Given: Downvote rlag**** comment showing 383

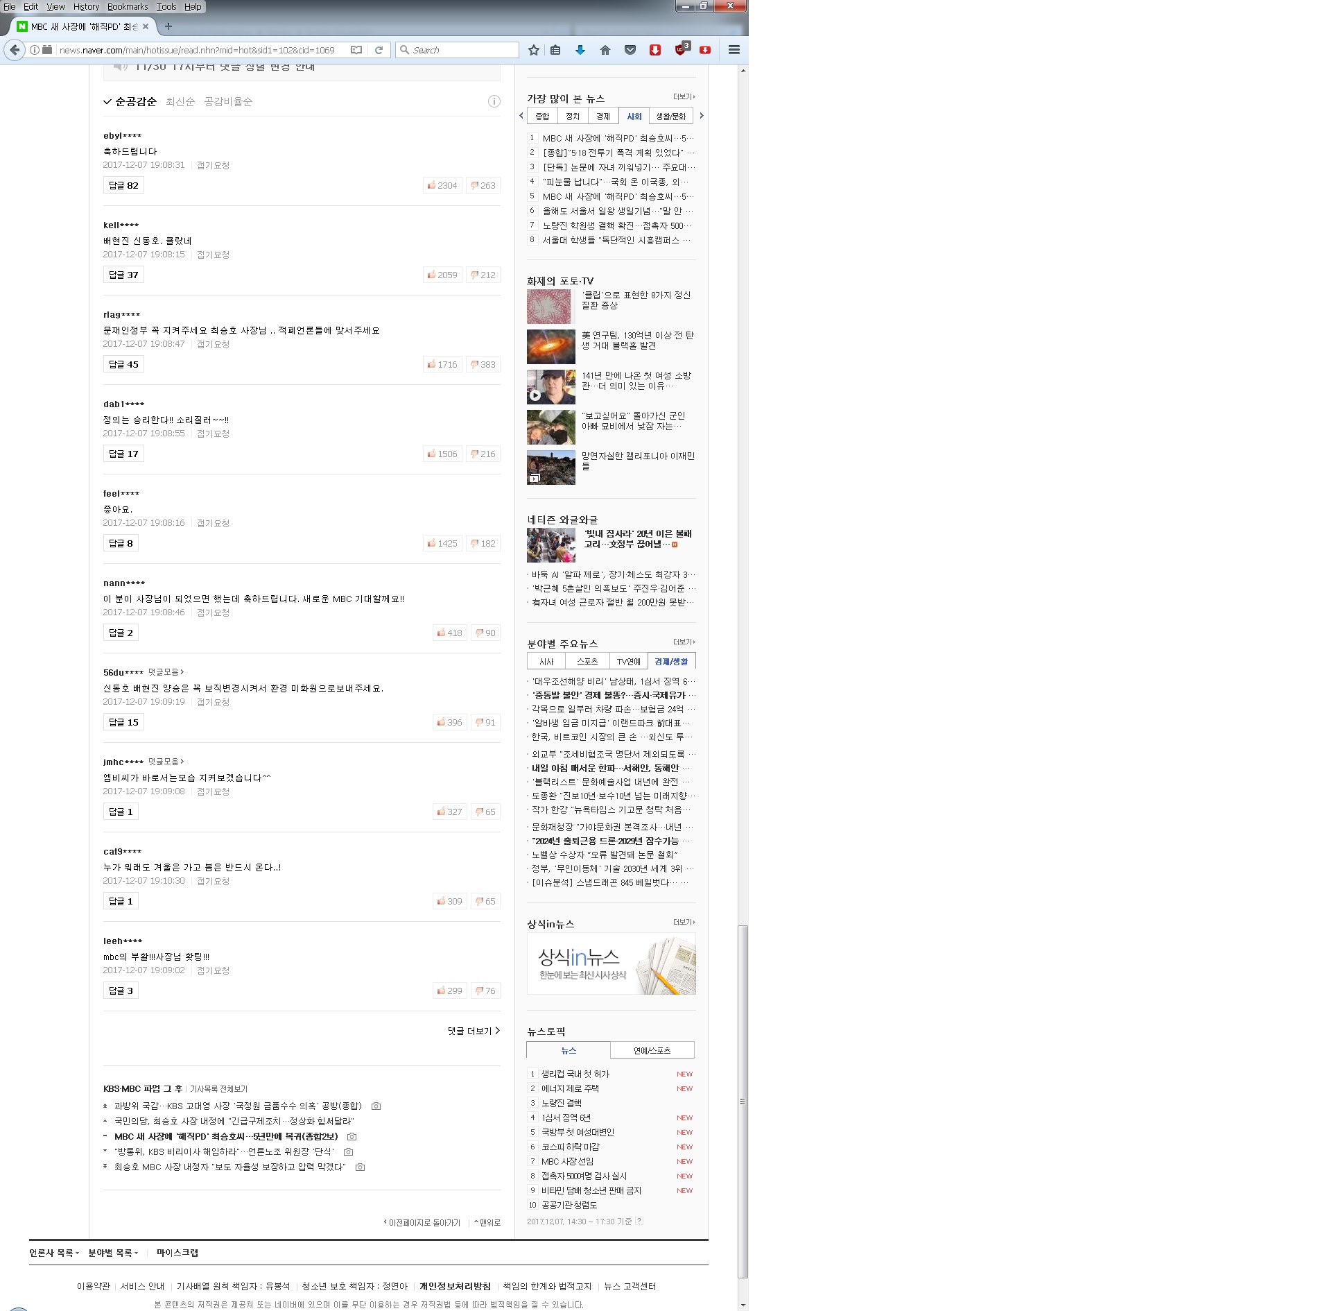Looking at the screenshot, I should click(x=483, y=364).
